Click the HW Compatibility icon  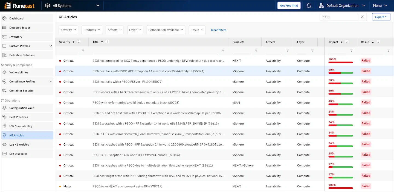4,126
